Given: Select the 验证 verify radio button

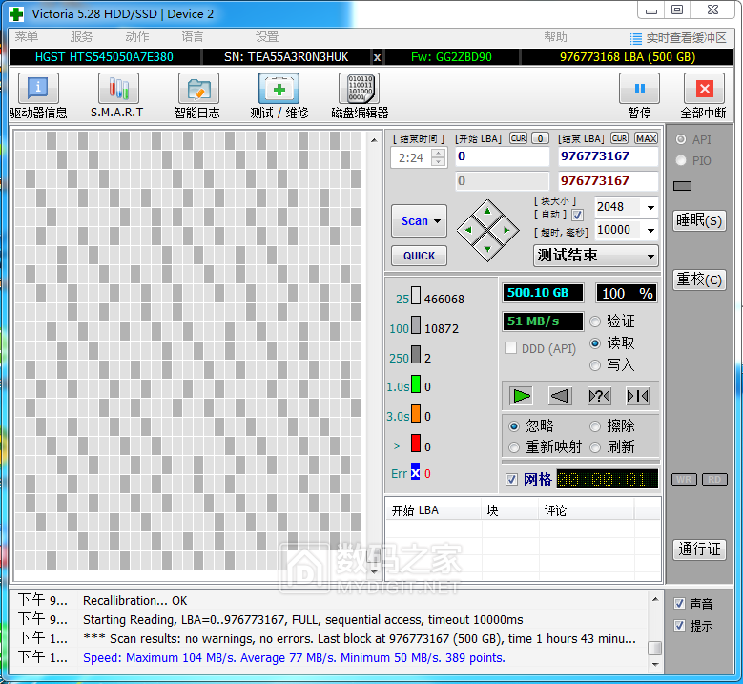Looking at the screenshot, I should coord(595,321).
